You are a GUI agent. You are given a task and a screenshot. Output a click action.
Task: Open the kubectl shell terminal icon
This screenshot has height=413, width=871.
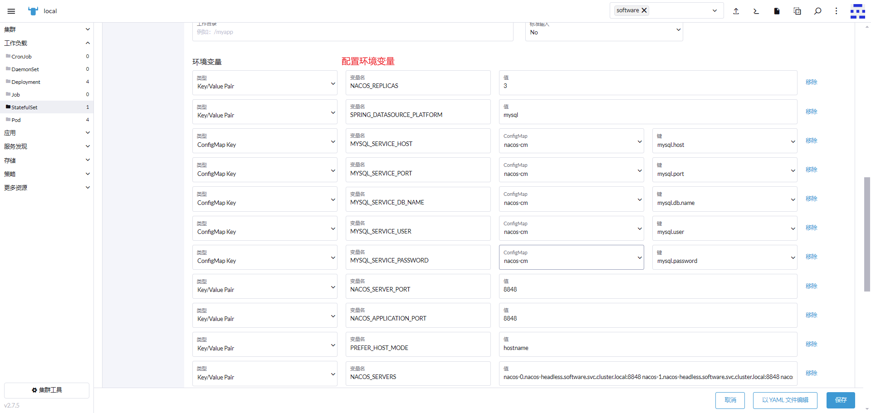coord(756,11)
